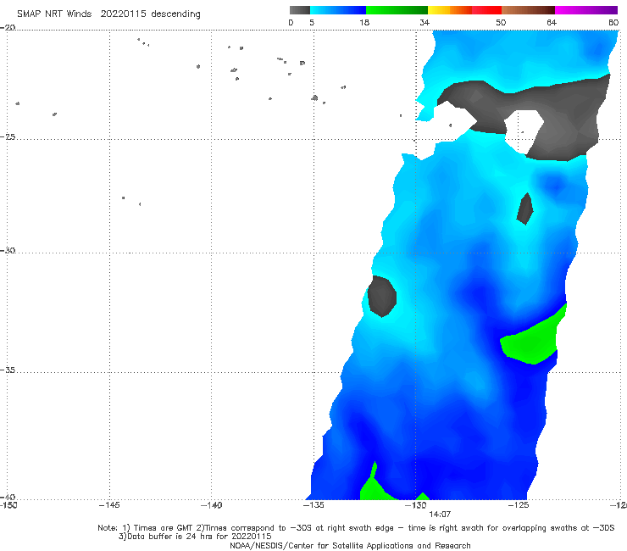
Task: Click the round gray low-wind patch near -132 longitude
Action: pos(382,296)
